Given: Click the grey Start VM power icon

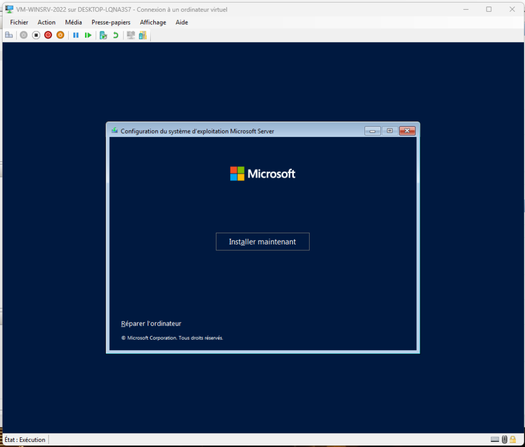Looking at the screenshot, I should 24,35.
